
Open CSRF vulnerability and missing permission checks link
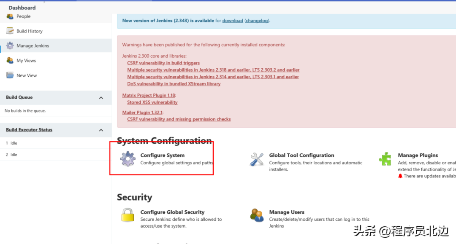click(x=179, y=119)
